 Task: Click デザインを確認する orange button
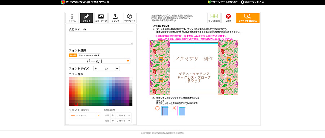pos(248,18)
